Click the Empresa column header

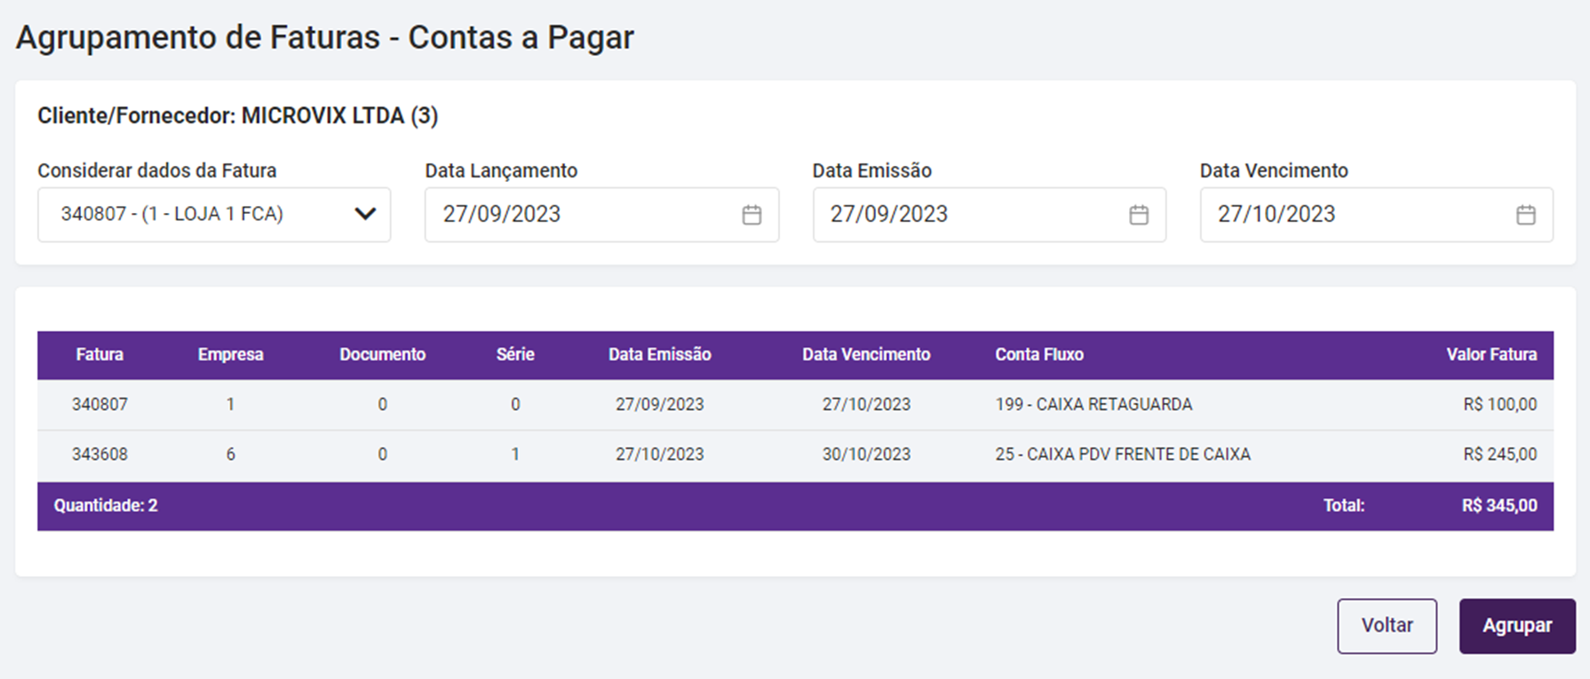(x=230, y=355)
